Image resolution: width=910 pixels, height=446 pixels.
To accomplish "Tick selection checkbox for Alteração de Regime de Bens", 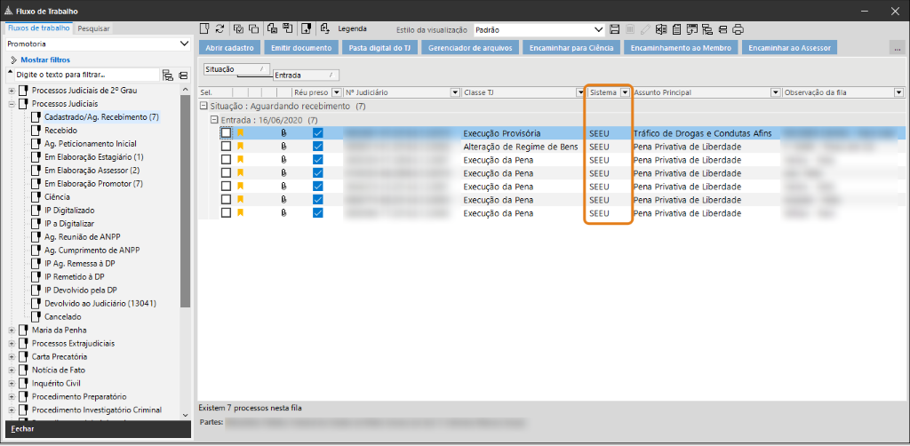I will [227, 147].
